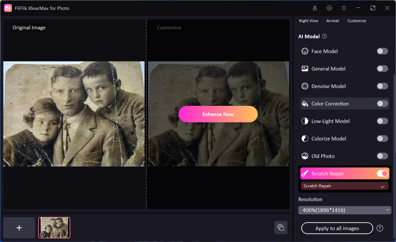Turn on the Denoise Model switch
Screen dimensions: 396x242
[x=382, y=86]
